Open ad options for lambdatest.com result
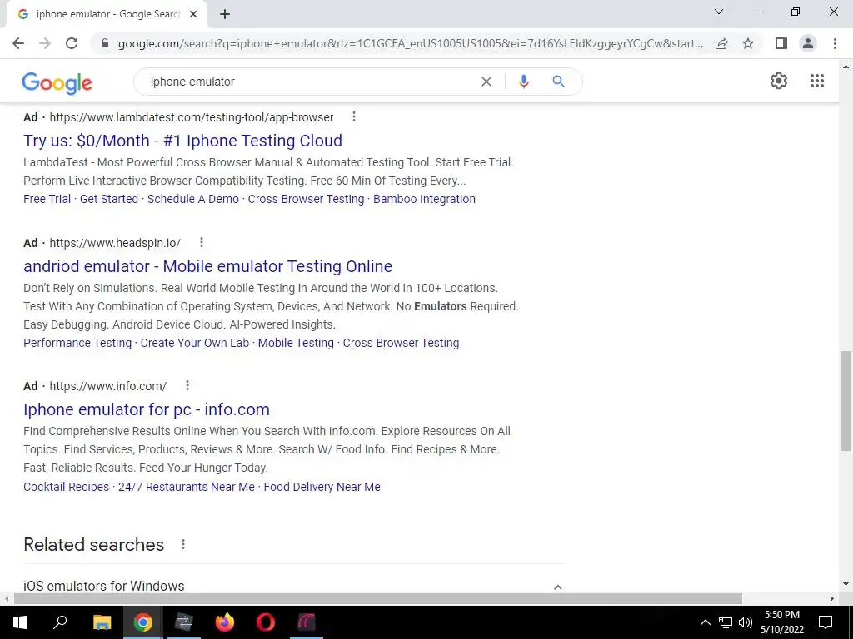Screen dimensions: 853x639 [353, 116]
